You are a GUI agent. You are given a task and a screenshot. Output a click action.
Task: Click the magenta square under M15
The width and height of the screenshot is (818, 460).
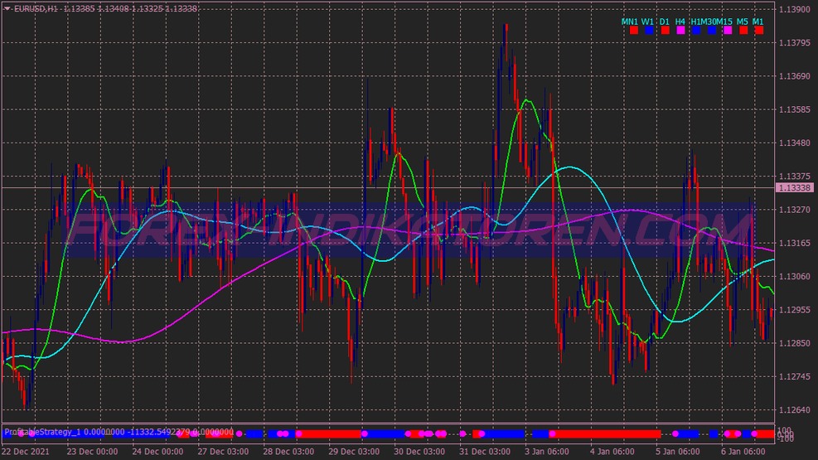728,30
